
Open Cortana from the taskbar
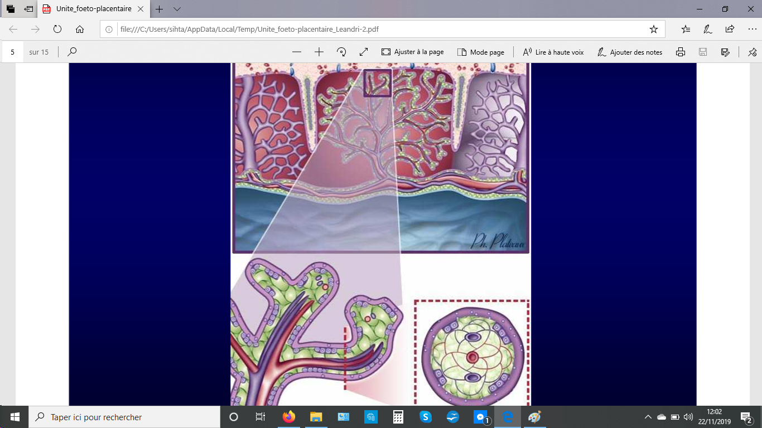(x=234, y=417)
